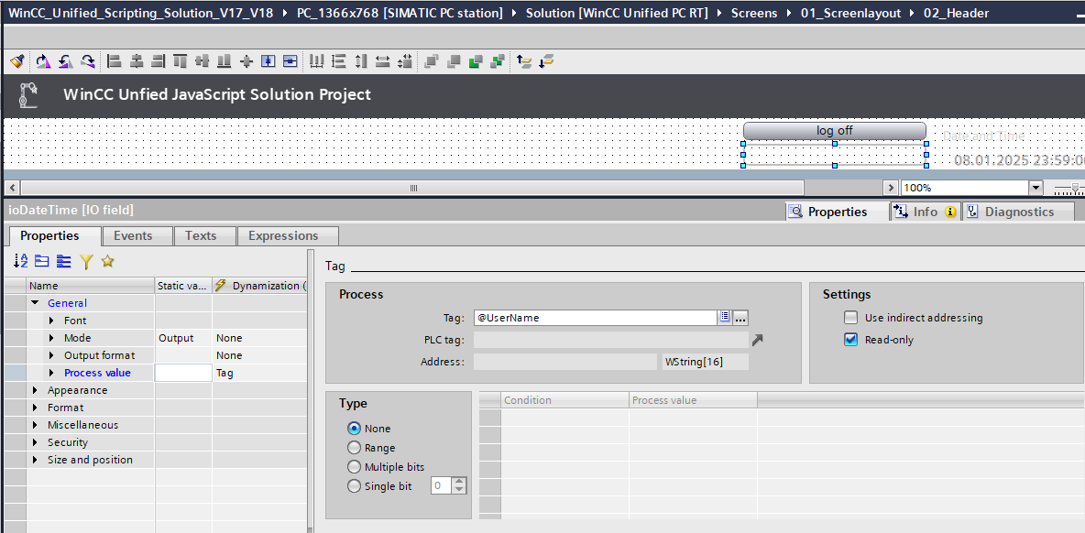Expand the Appearance property group

tap(35, 390)
